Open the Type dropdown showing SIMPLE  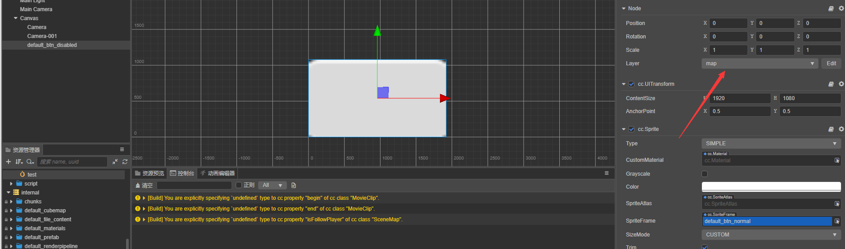pos(771,143)
